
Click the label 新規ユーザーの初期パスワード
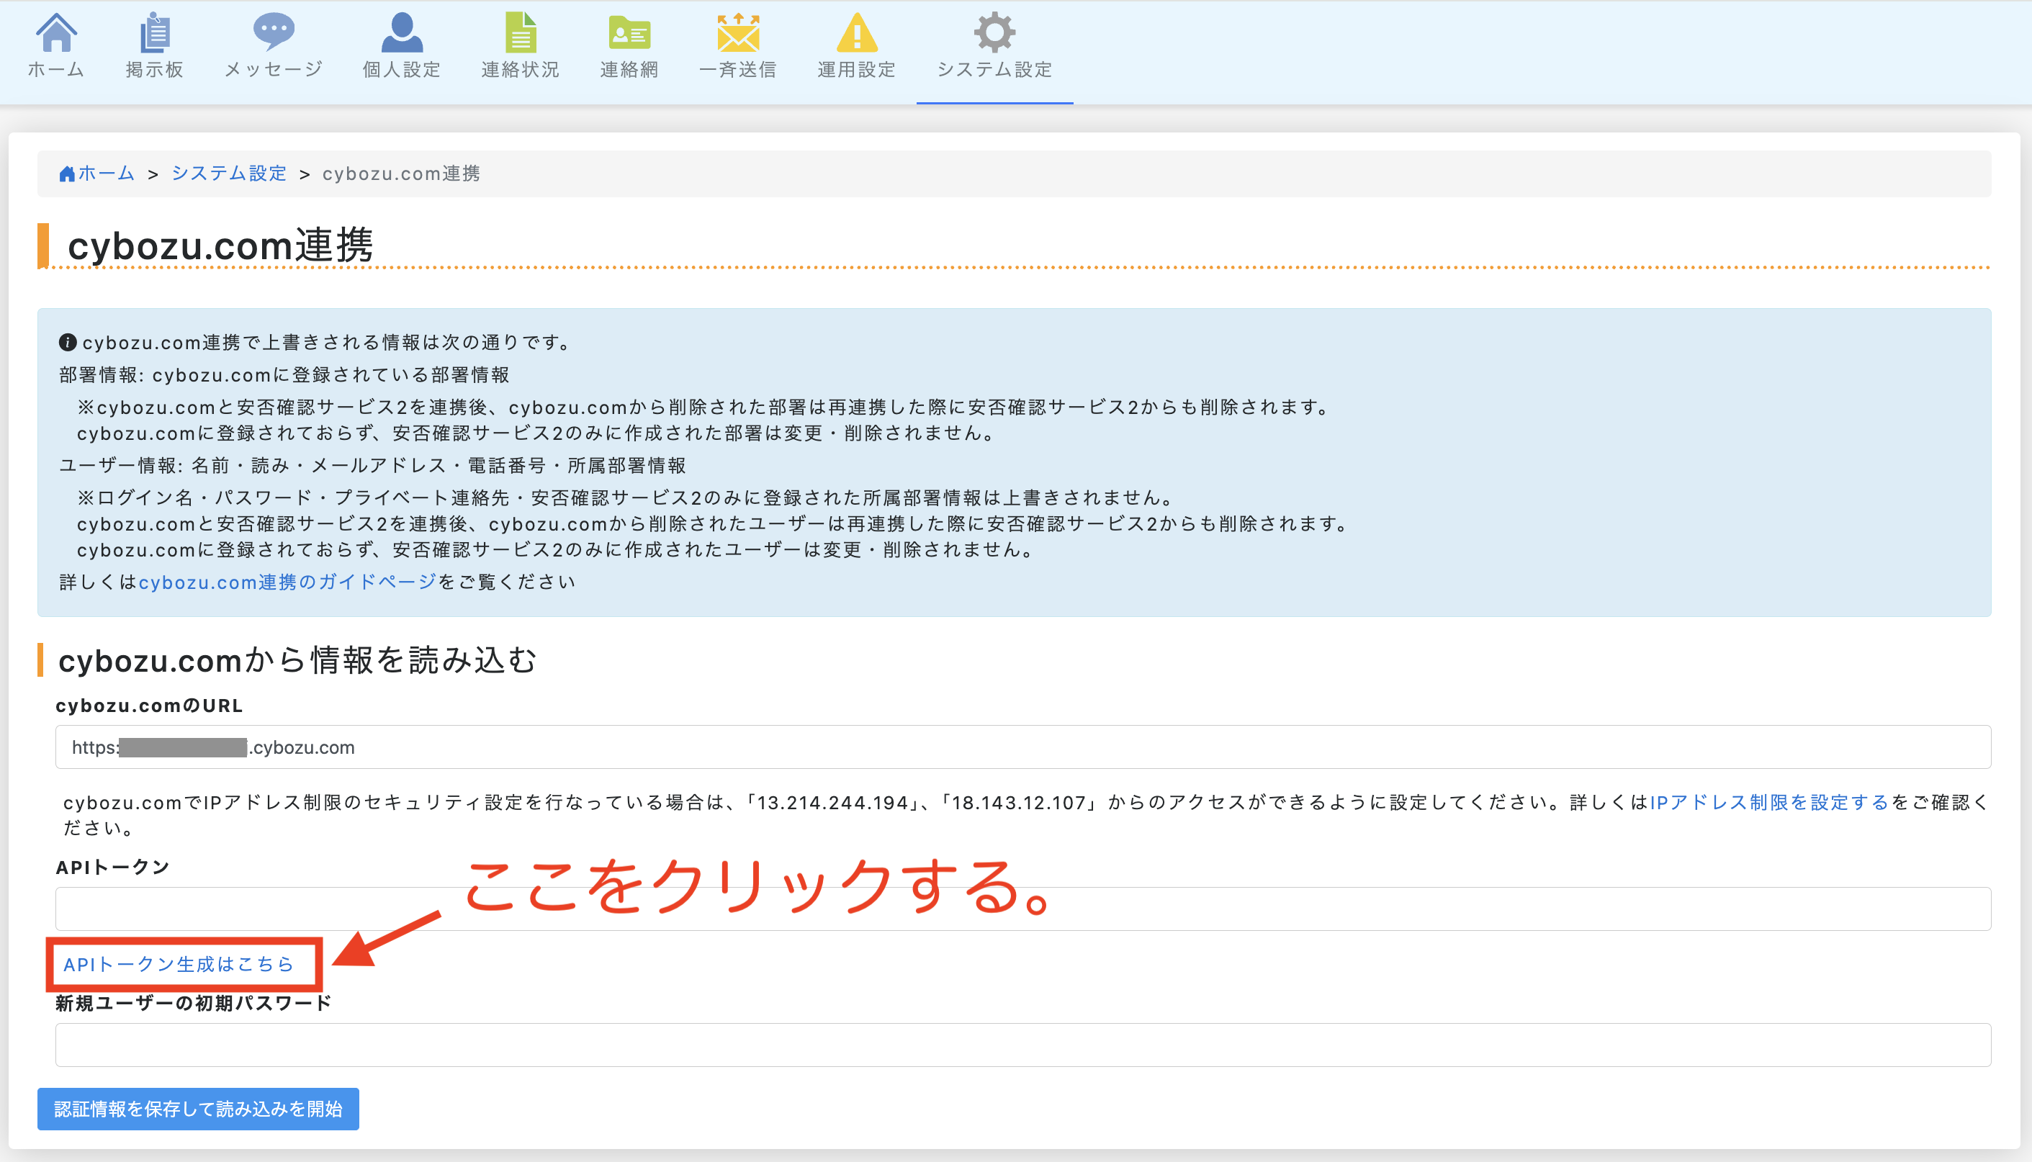point(193,1003)
